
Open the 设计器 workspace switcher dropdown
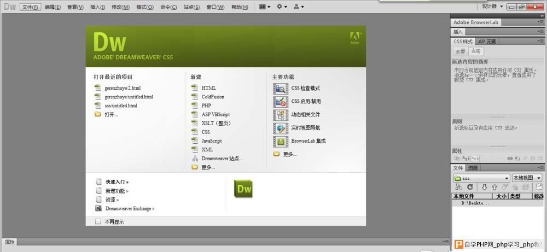click(493, 6)
